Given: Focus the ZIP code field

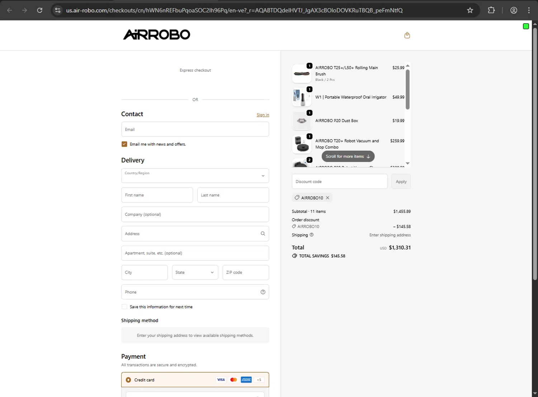Looking at the screenshot, I should point(246,273).
